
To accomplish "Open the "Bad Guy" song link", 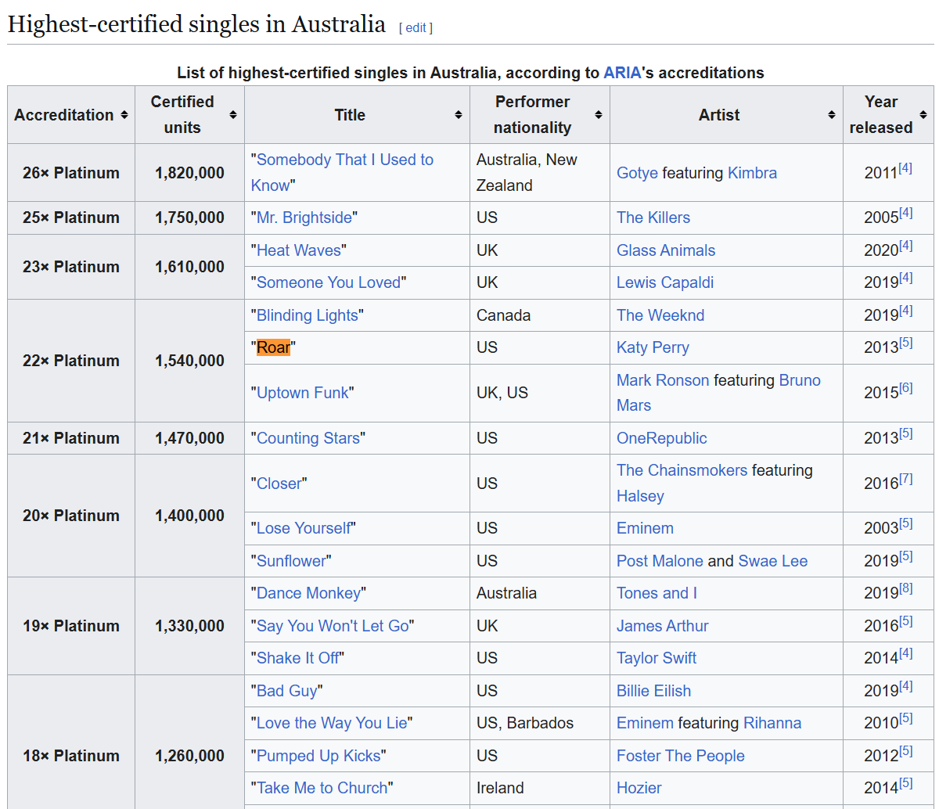I will [286, 691].
